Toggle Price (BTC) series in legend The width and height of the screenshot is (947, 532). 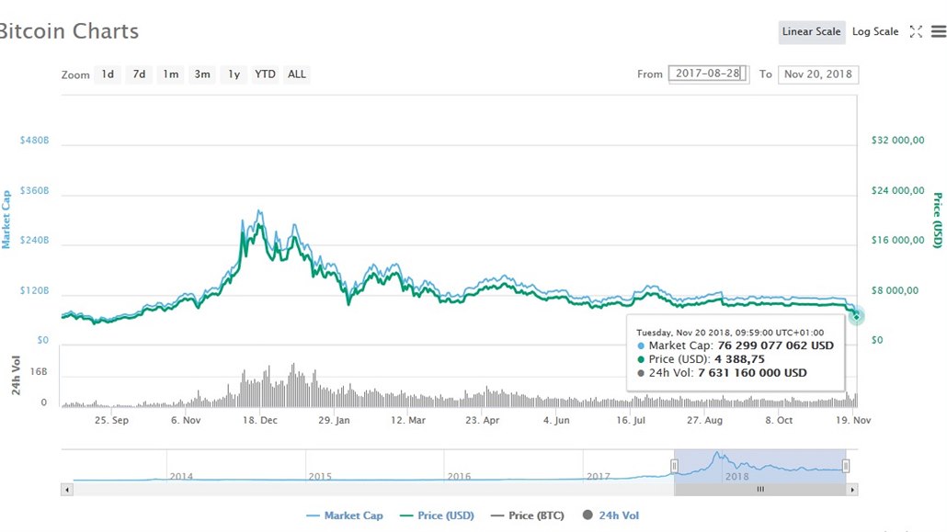(527, 515)
